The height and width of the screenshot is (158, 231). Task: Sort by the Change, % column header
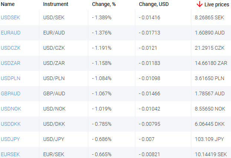[104, 4]
